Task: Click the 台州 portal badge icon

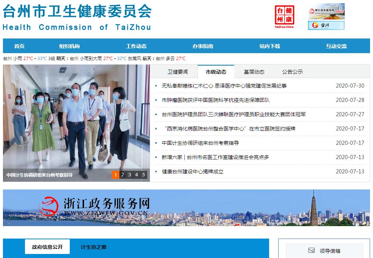Action: [326, 25]
